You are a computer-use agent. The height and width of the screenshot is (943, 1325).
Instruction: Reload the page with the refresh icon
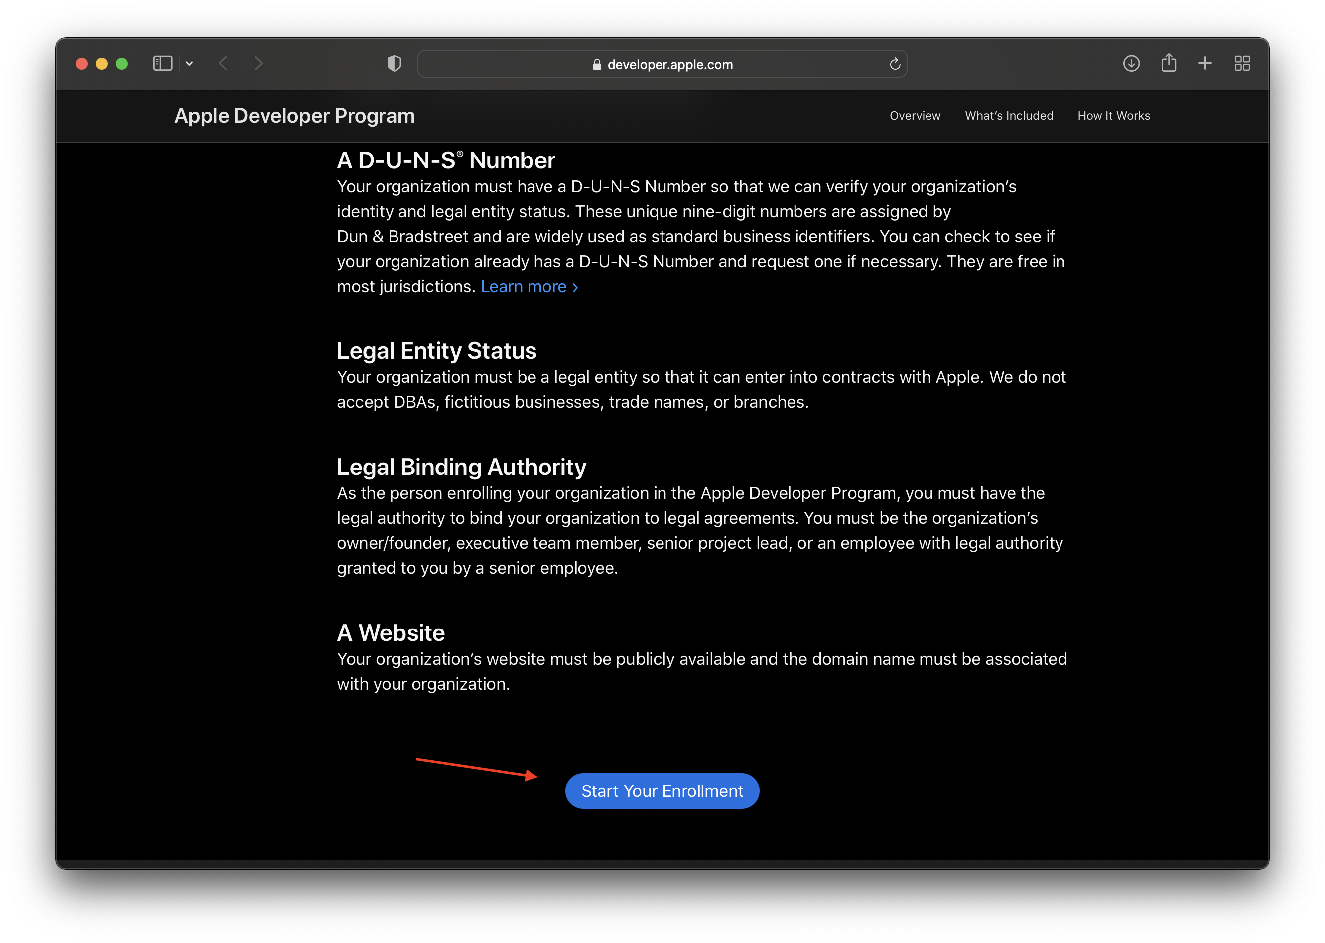click(x=894, y=64)
